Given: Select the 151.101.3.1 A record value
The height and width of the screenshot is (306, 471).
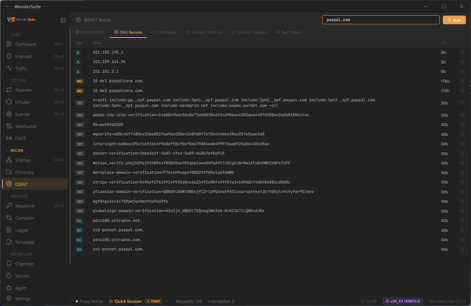Looking at the screenshot, I should (105, 72).
